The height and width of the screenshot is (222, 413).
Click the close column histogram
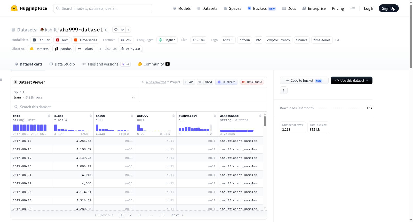click(71, 128)
